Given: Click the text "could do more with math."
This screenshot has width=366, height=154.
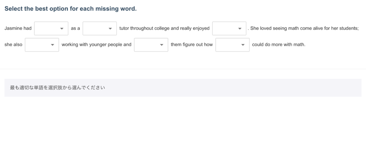Looking at the screenshot, I should pyautogui.click(x=279, y=45).
